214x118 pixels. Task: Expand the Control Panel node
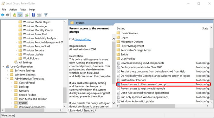coord(12,83)
